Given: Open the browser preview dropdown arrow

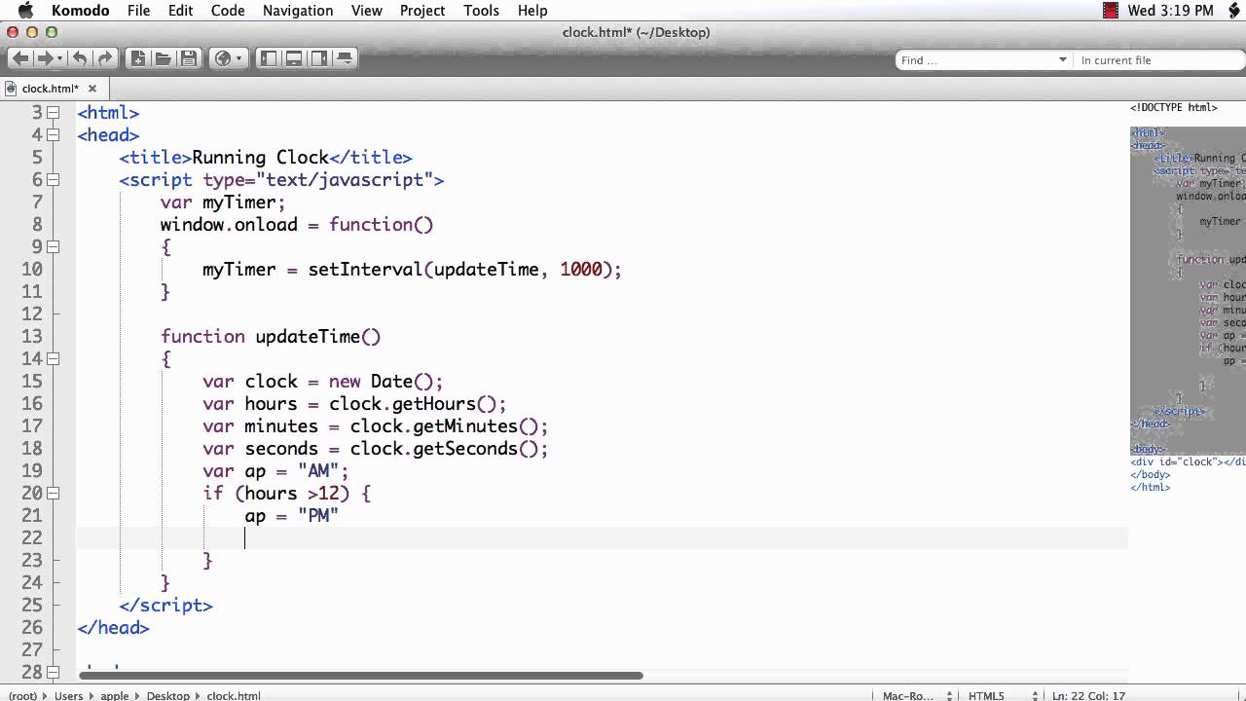Looking at the screenshot, I should coord(238,58).
